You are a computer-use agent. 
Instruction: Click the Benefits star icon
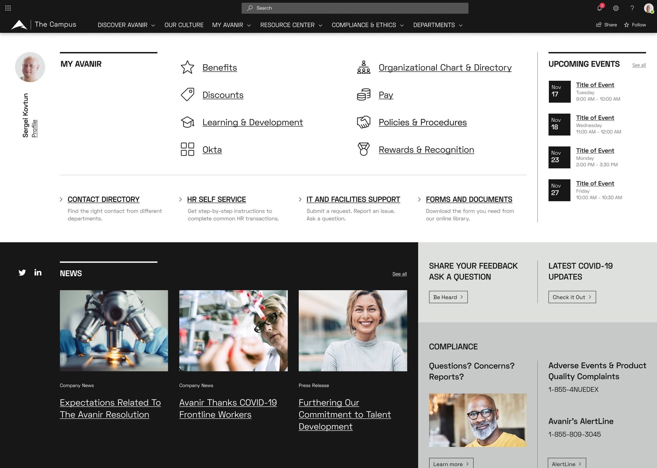(x=188, y=67)
